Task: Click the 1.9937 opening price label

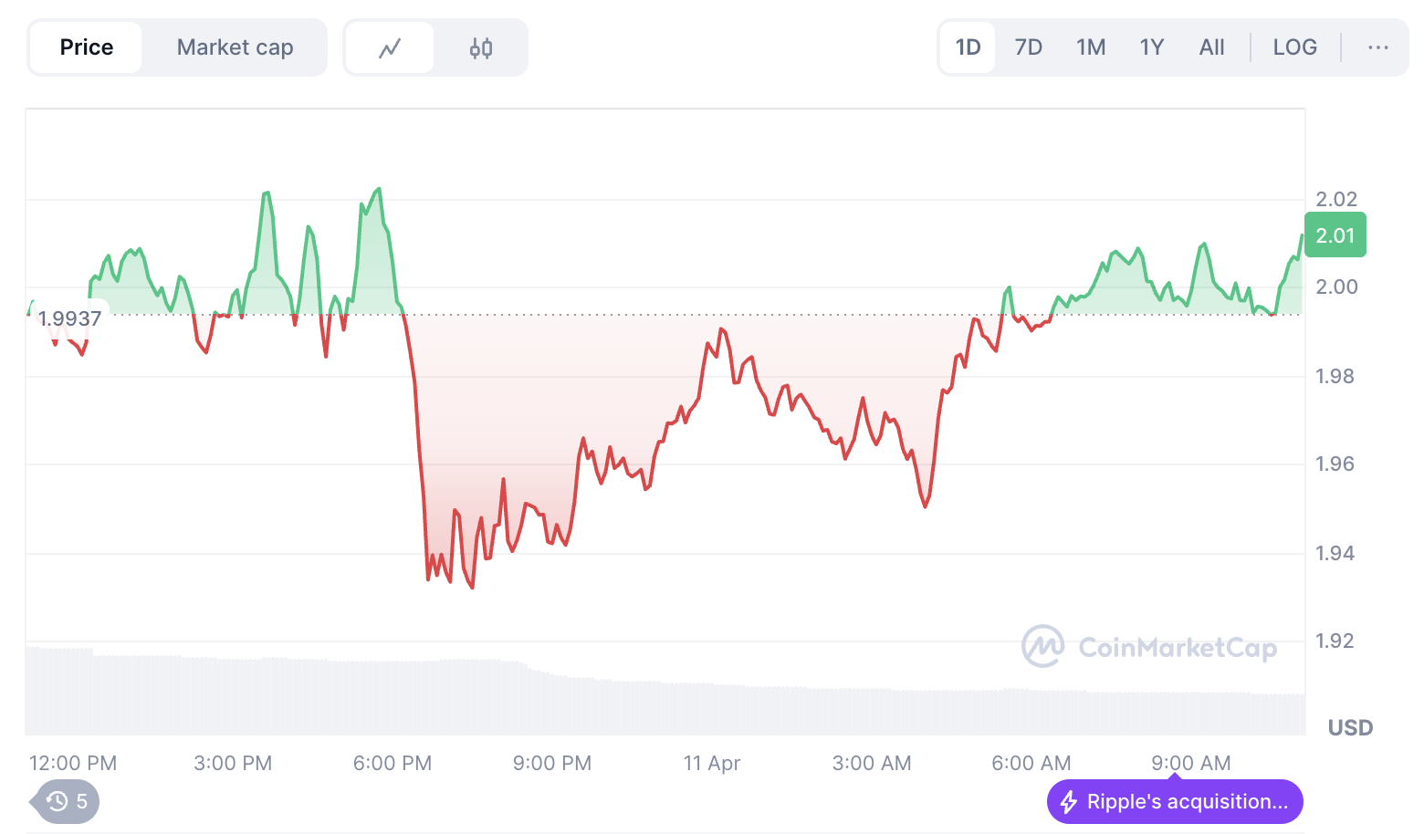Action: [69, 318]
